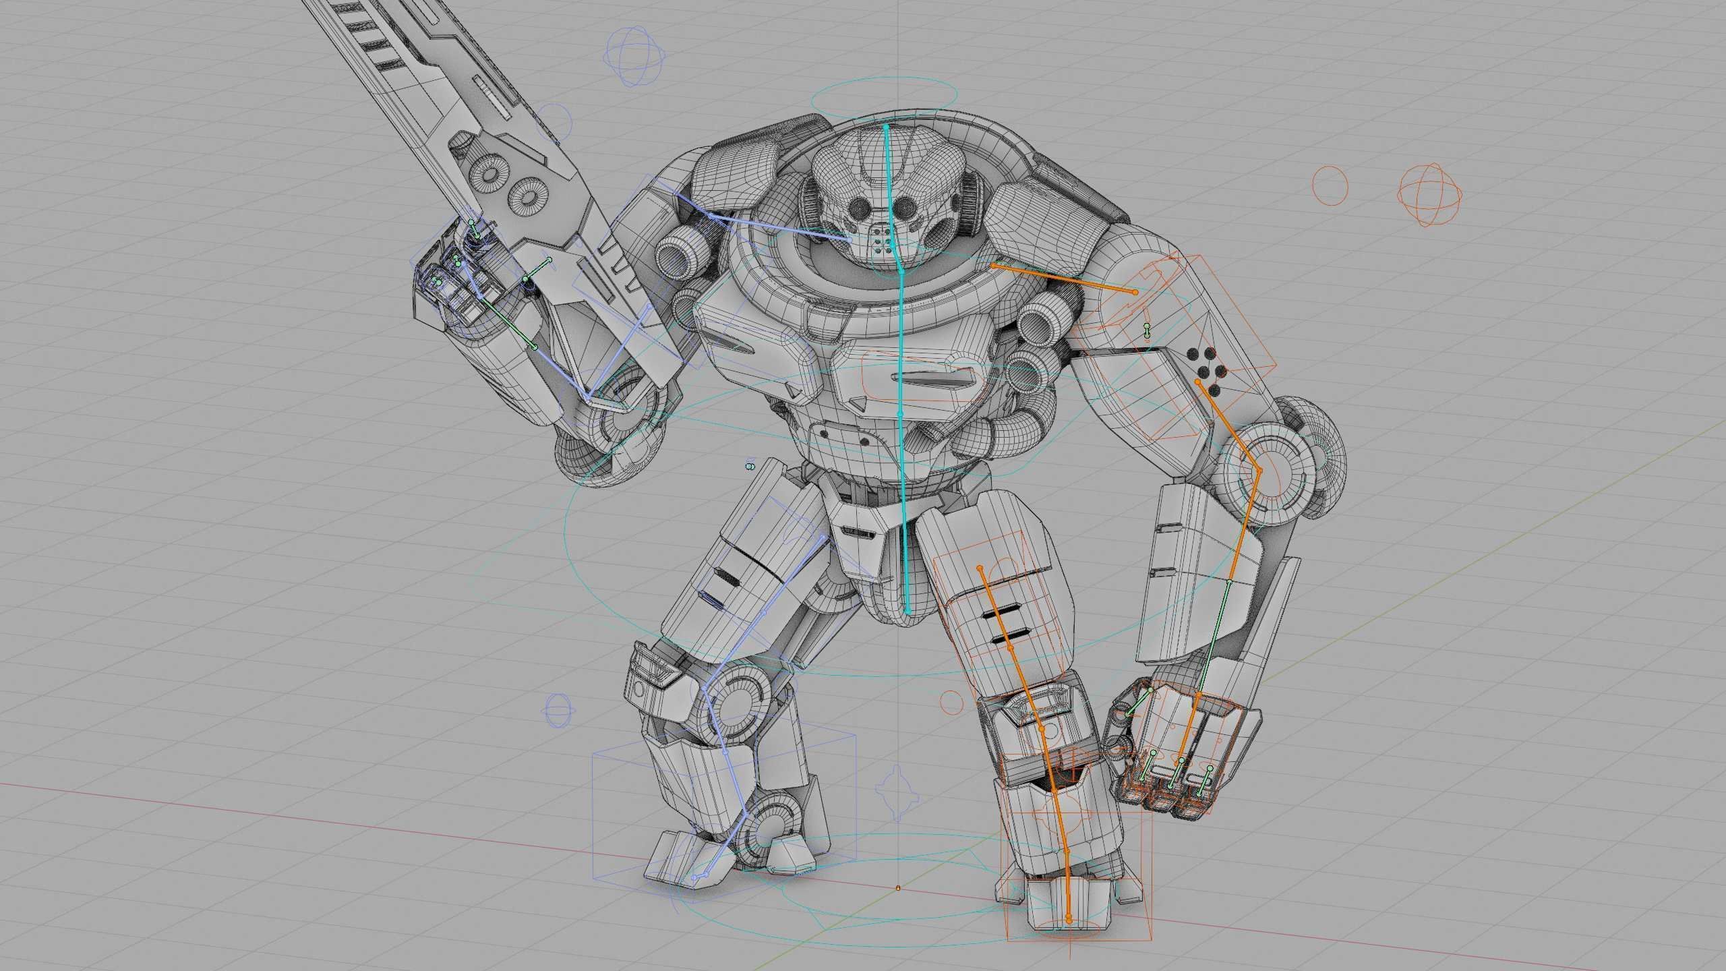Select orange clavicle bone on the right shoulder
Screen dimensions: 1726x971
[1064, 278]
